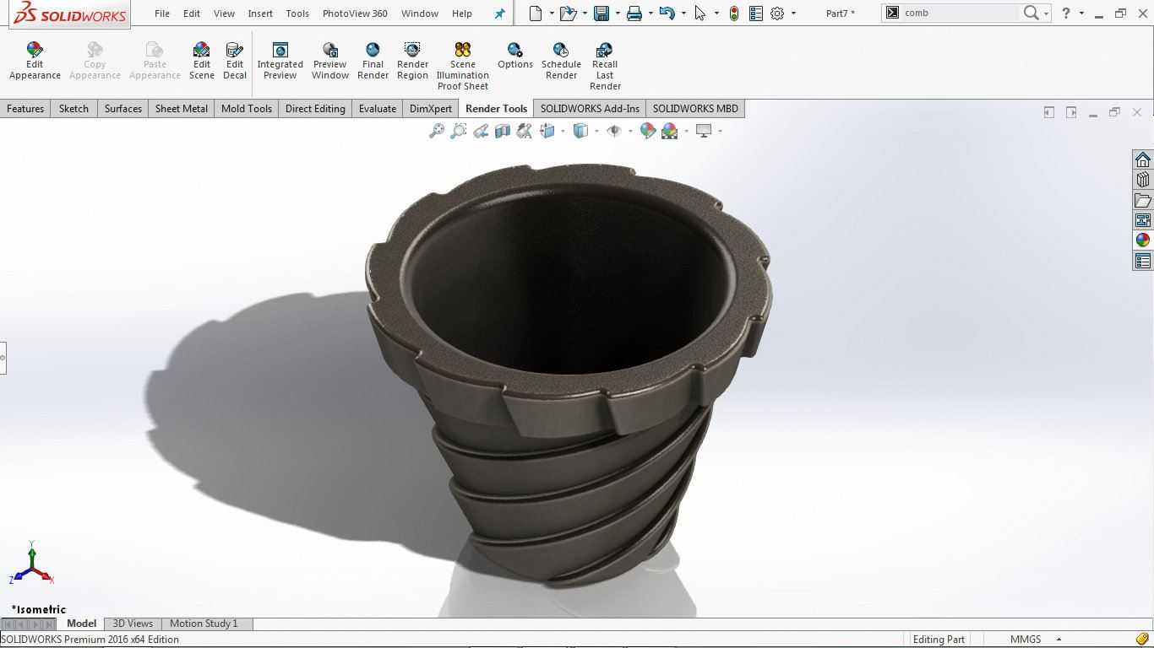Switch to Evaluate tab
1154x648 pixels.
378,109
